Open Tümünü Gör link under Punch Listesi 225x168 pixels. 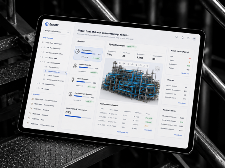pyautogui.click(x=185, y=73)
